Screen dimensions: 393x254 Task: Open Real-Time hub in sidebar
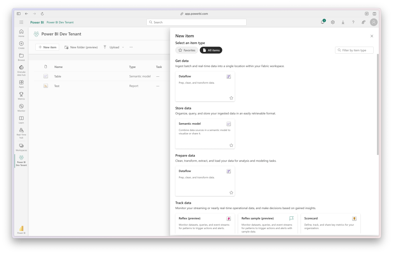[21, 132]
